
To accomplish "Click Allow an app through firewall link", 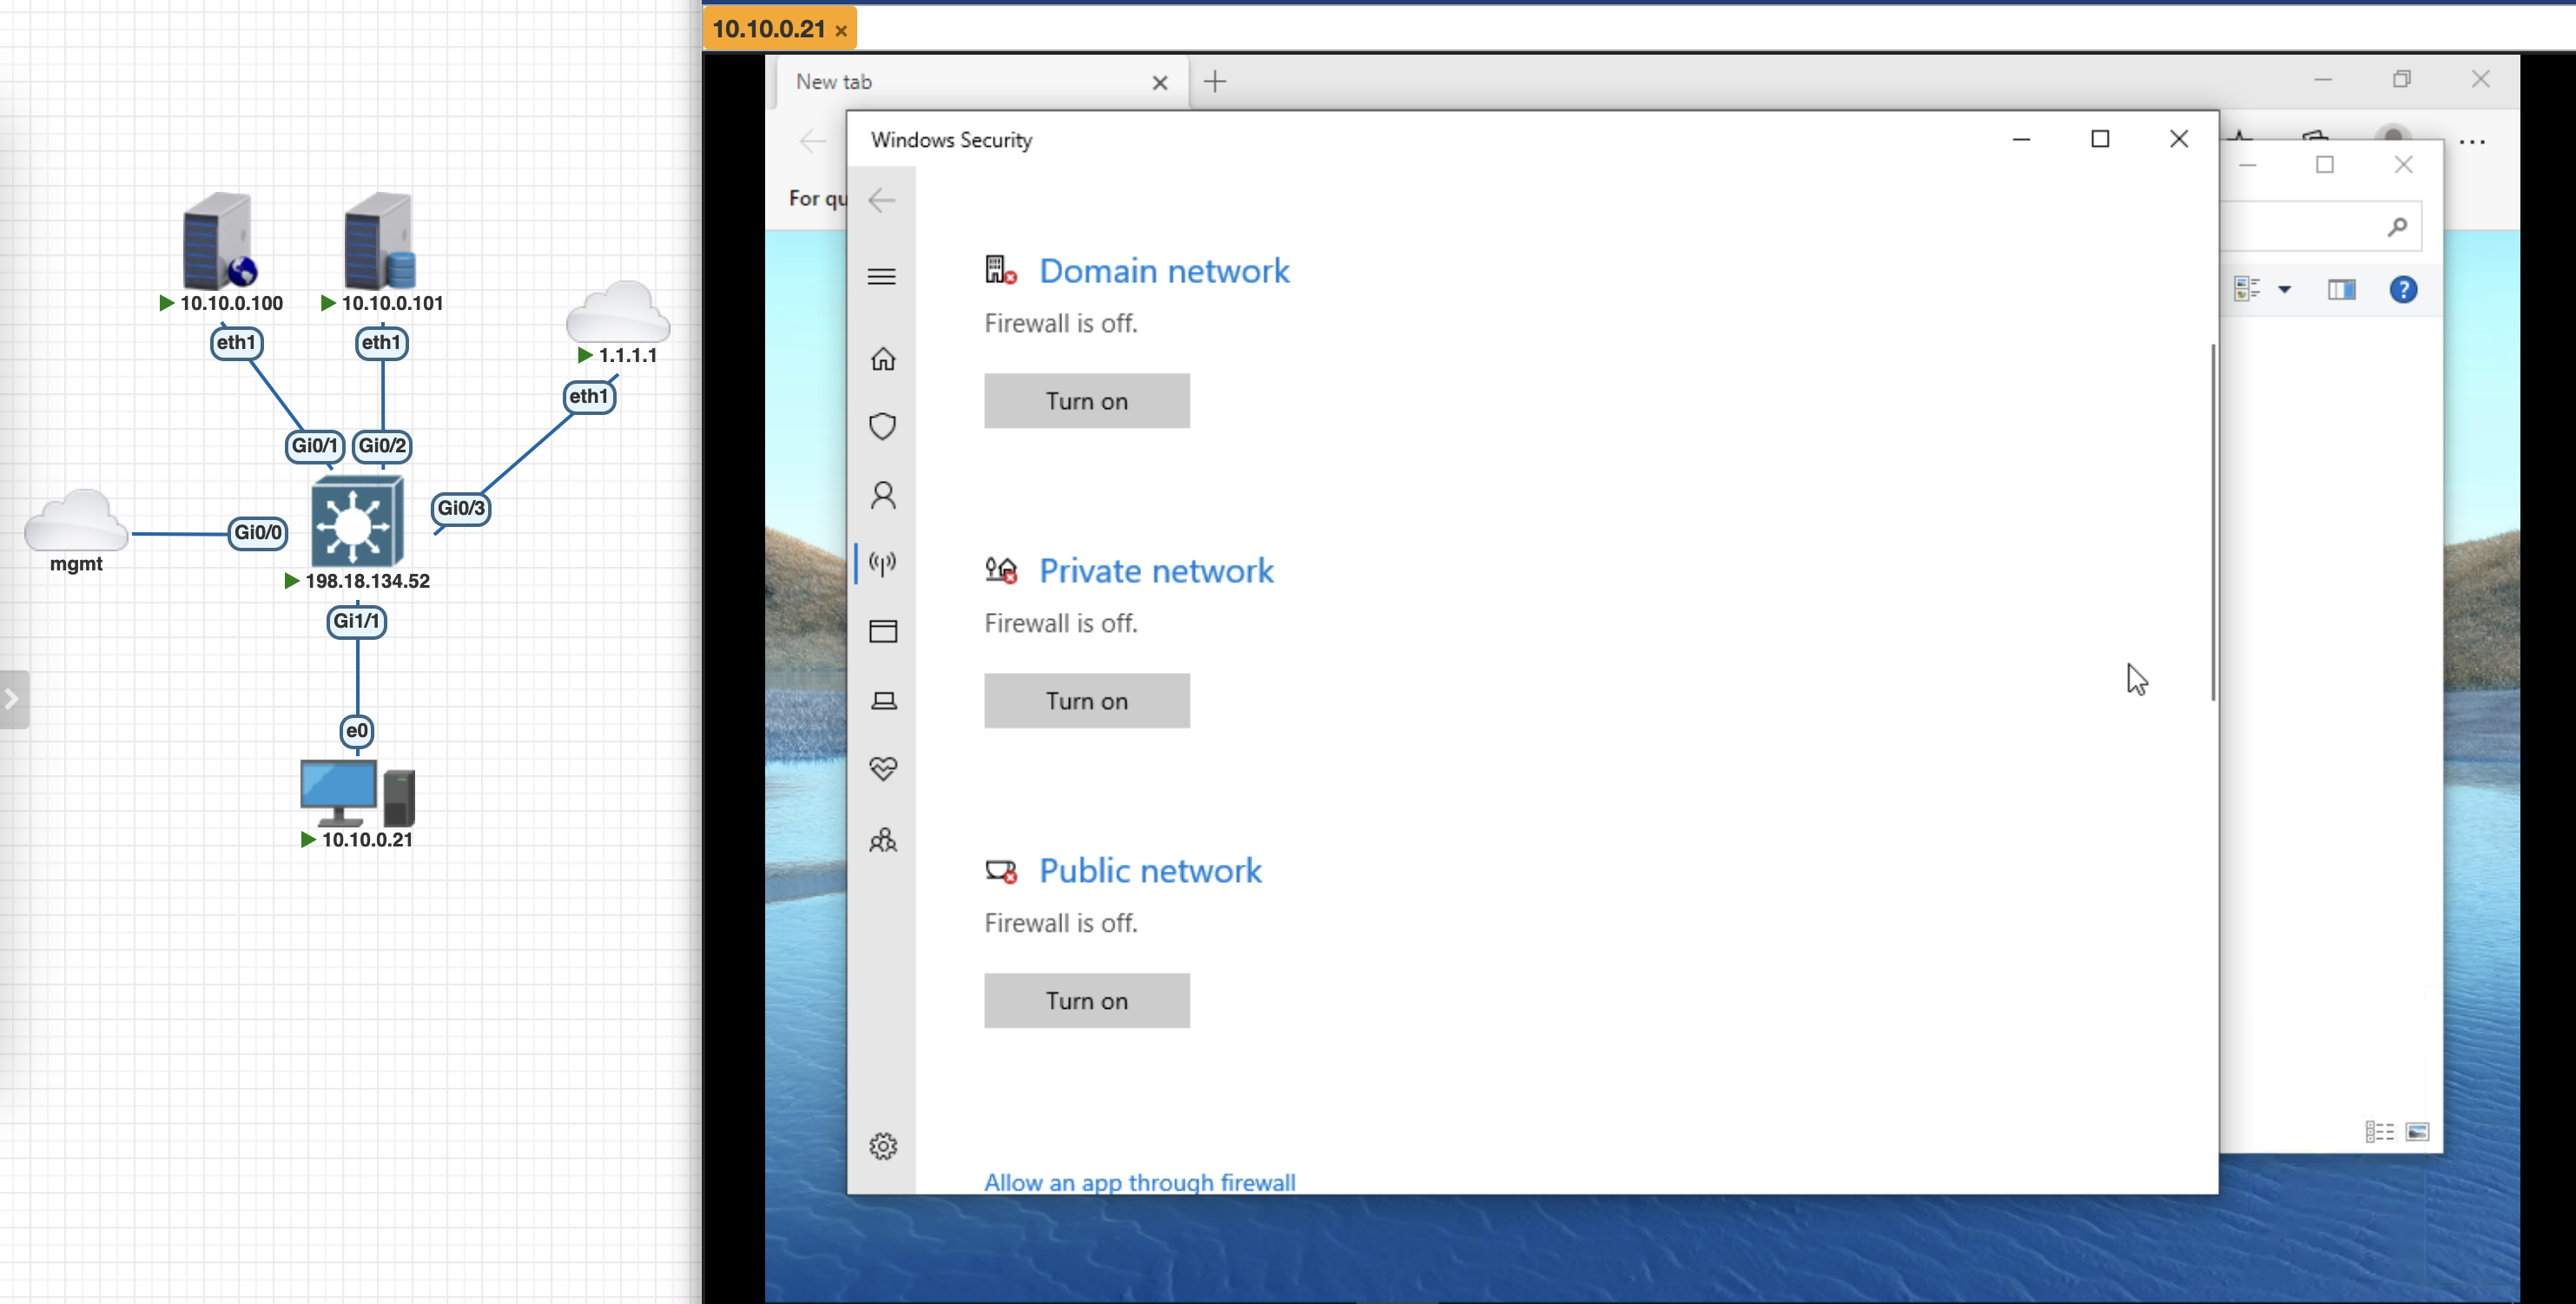I will click(x=1139, y=1182).
